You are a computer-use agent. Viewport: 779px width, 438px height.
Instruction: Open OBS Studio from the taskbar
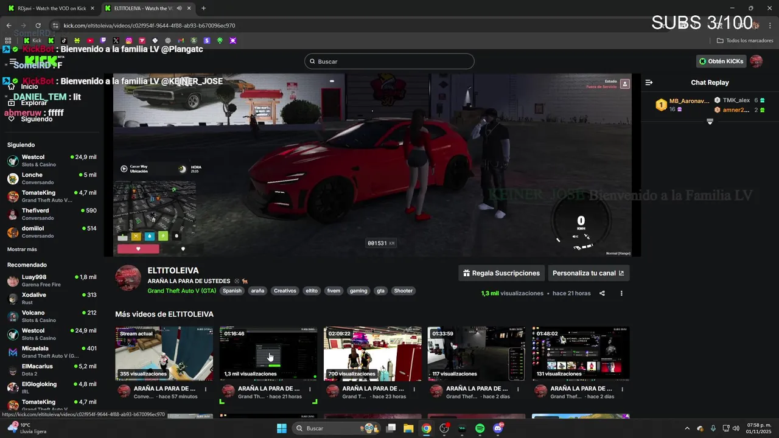click(x=444, y=428)
